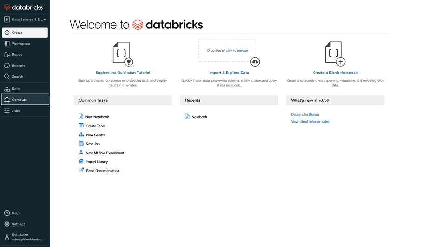The image size is (446, 247).
Task: Click the New MLflow Experiment flask icon
Action: click(x=81, y=153)
